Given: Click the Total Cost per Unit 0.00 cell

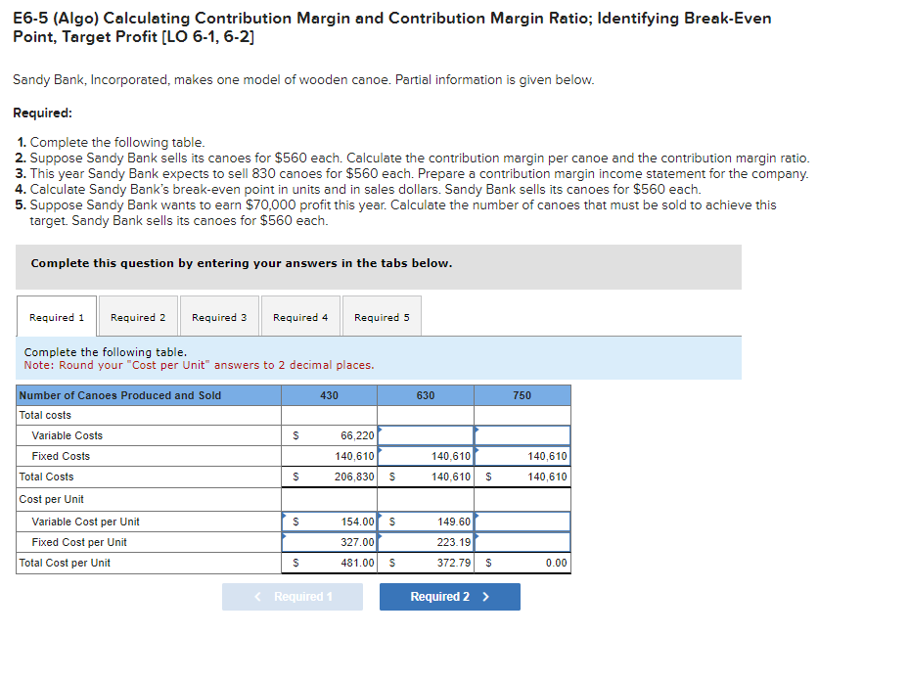Looking at the screenshot, I should pyautogui.click(x=522, y=563).
